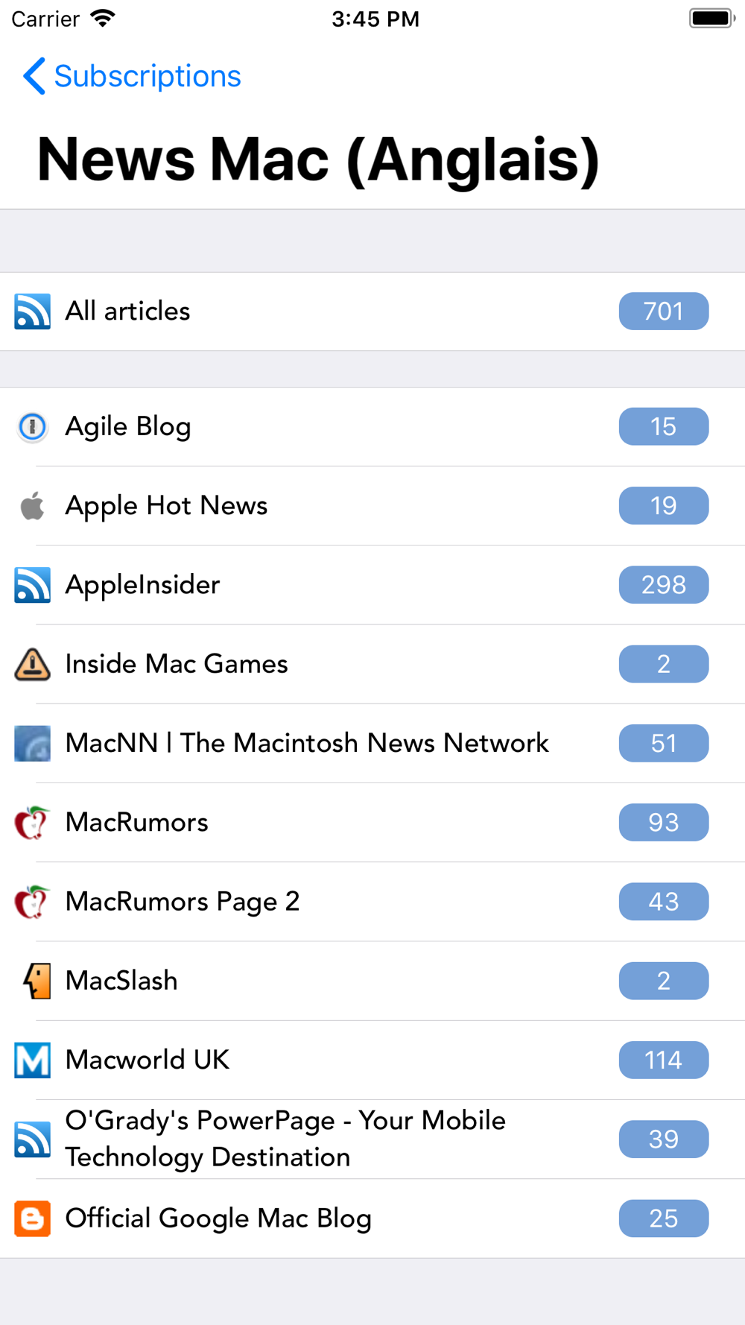Tap the 701 unread count badge
Screen dimensions: 745x1325
click(663, 312)
